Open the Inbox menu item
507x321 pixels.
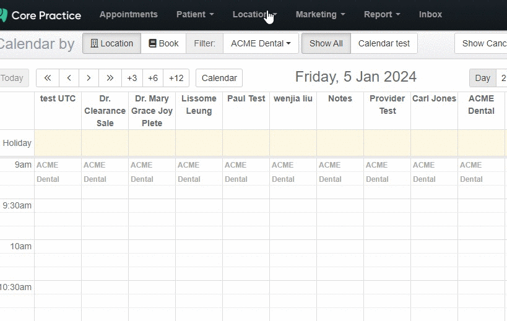[430, 14]
